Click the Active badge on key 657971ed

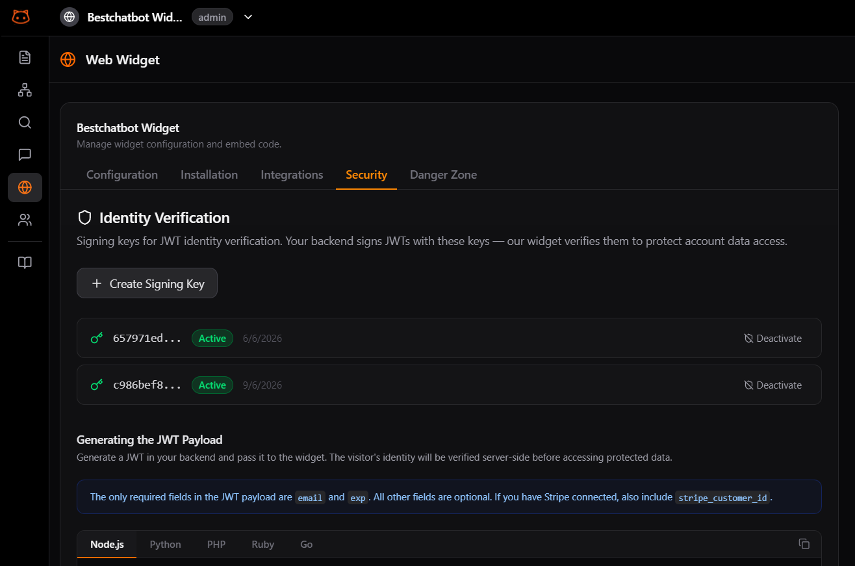coord(212,338)
